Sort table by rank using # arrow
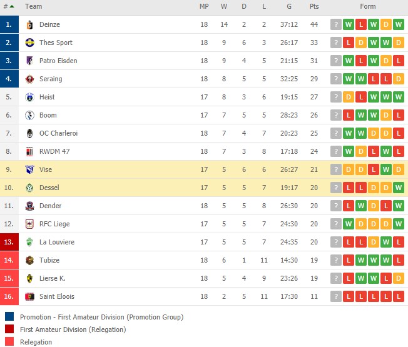 (9, 6)
